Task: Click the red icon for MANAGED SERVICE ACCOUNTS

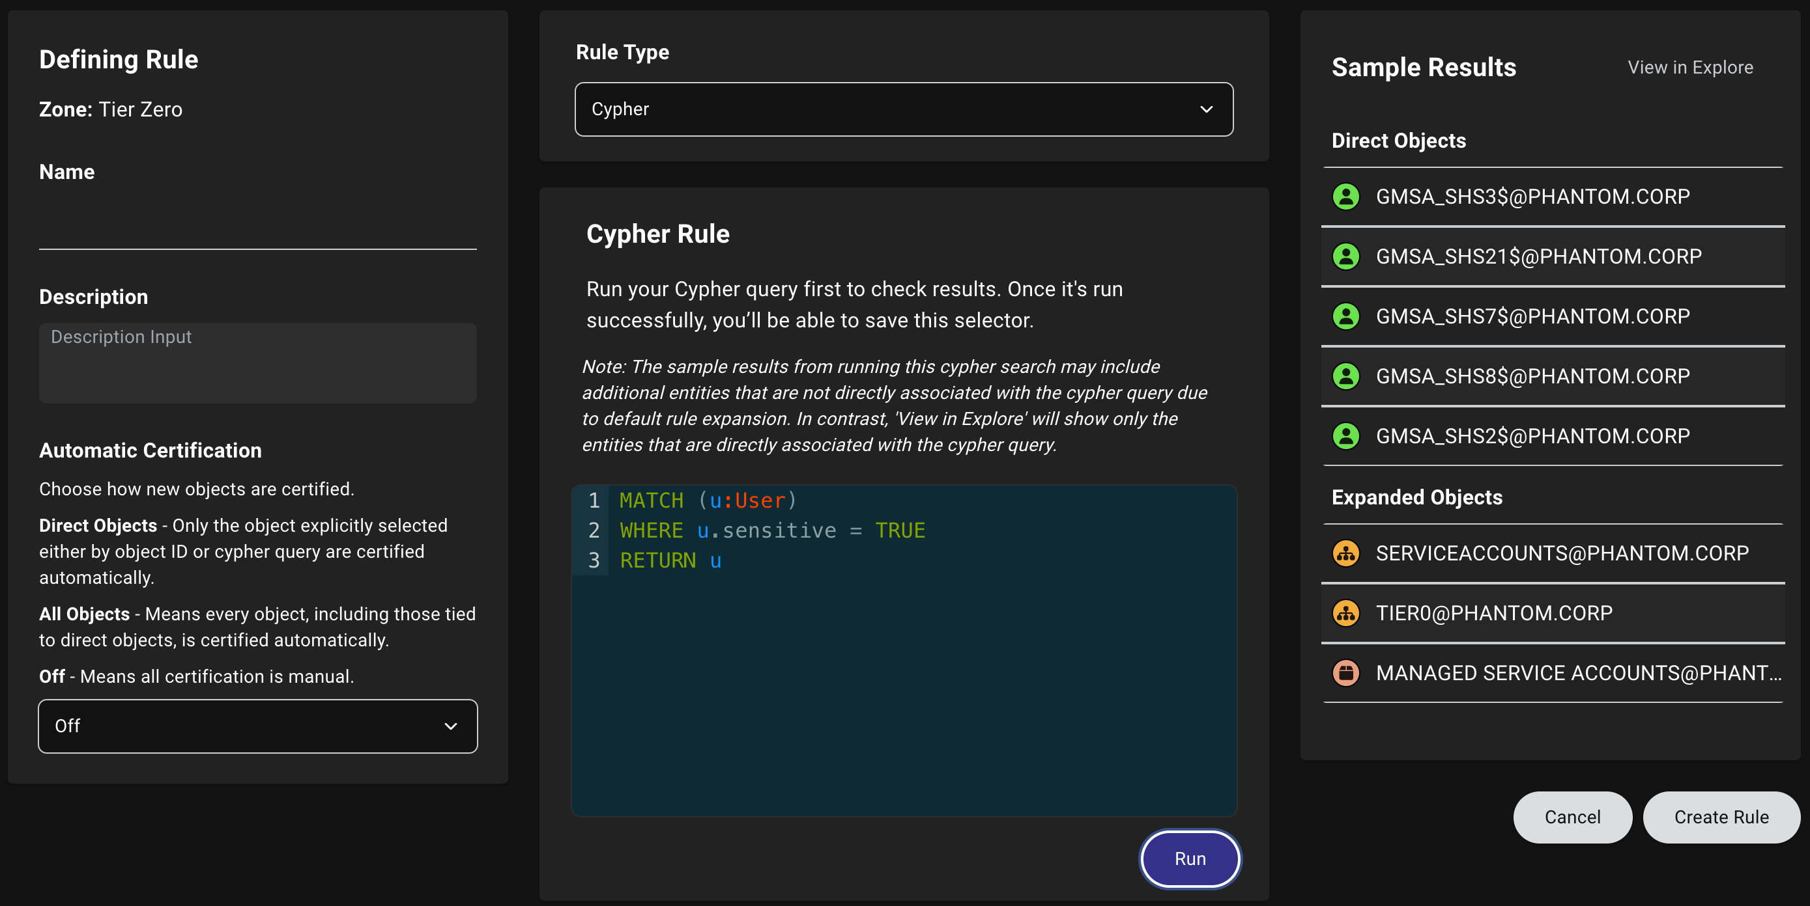Action: tap(1346, 672)
